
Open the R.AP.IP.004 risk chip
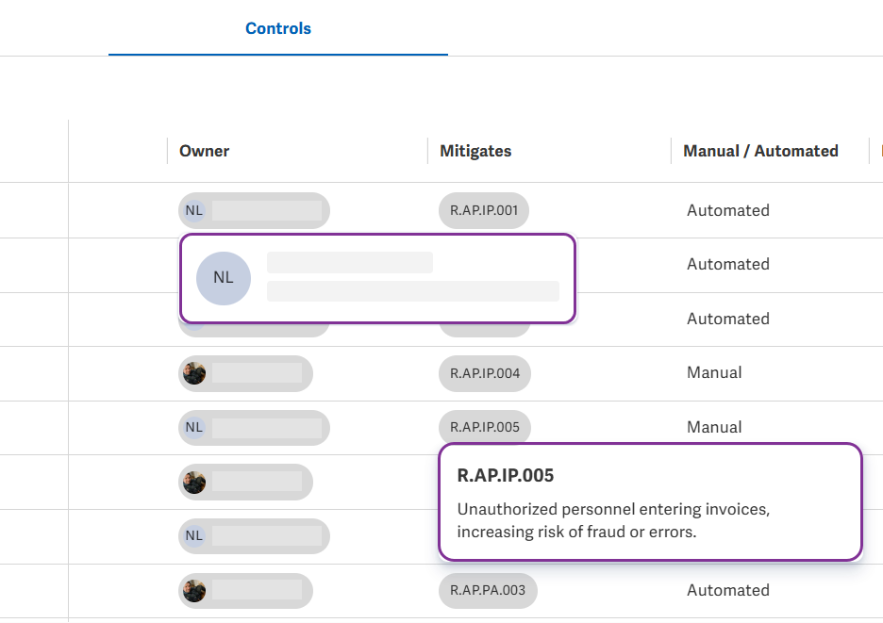click(x=485, y=373)
